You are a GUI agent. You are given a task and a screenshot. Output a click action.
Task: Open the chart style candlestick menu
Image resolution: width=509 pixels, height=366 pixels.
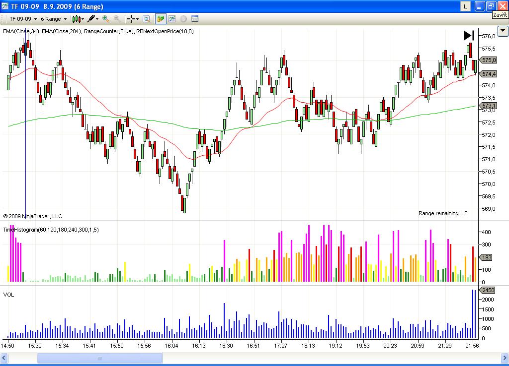77,19
